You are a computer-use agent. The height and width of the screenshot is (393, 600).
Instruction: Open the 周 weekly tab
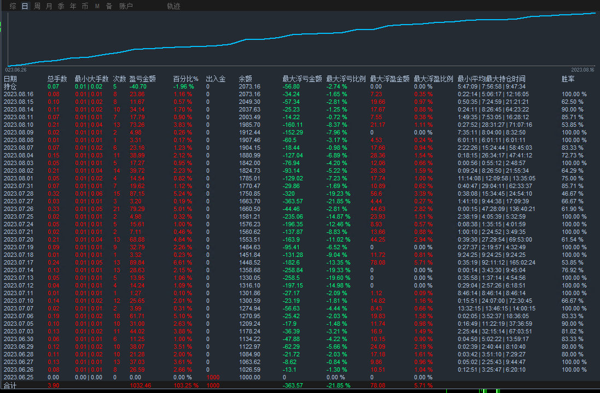pyautogui.click(x=37, y=6)
